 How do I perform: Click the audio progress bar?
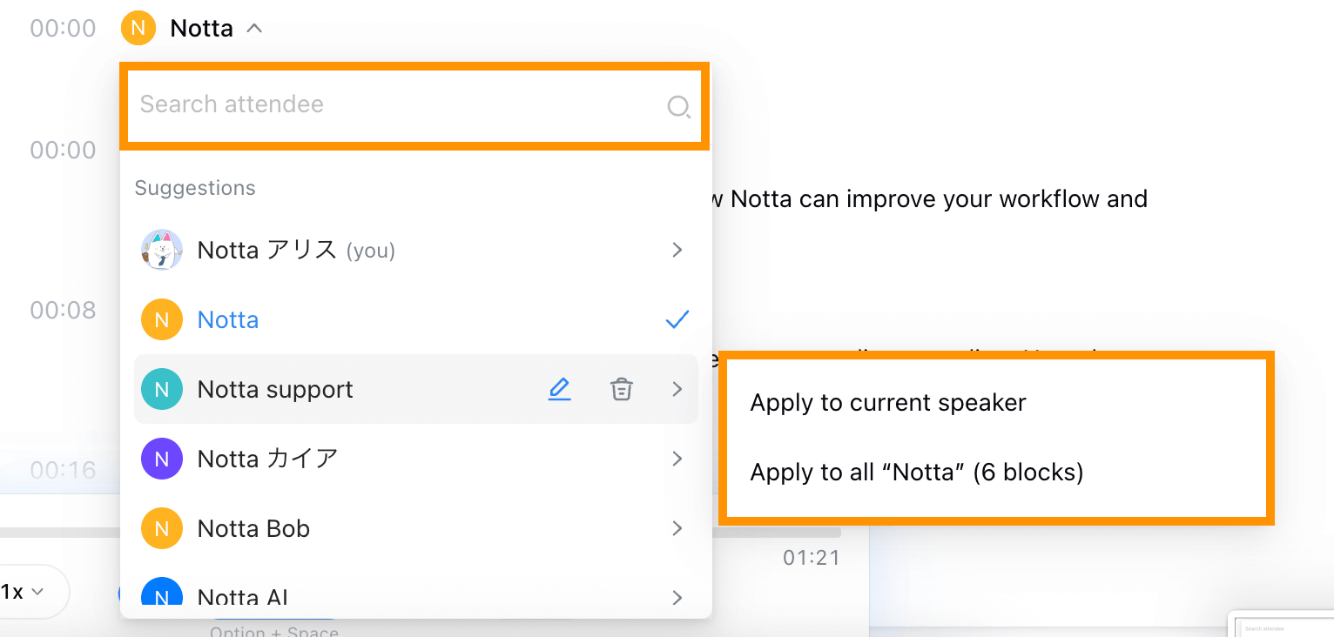tap(421, 532)
